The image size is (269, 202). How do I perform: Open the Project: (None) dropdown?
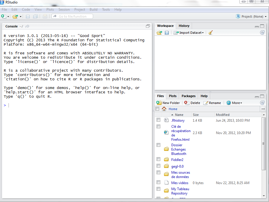click(x=251, y=16)
